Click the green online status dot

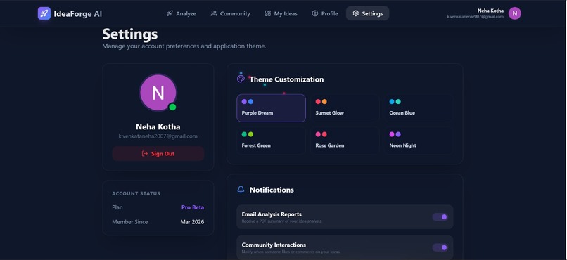172,107
